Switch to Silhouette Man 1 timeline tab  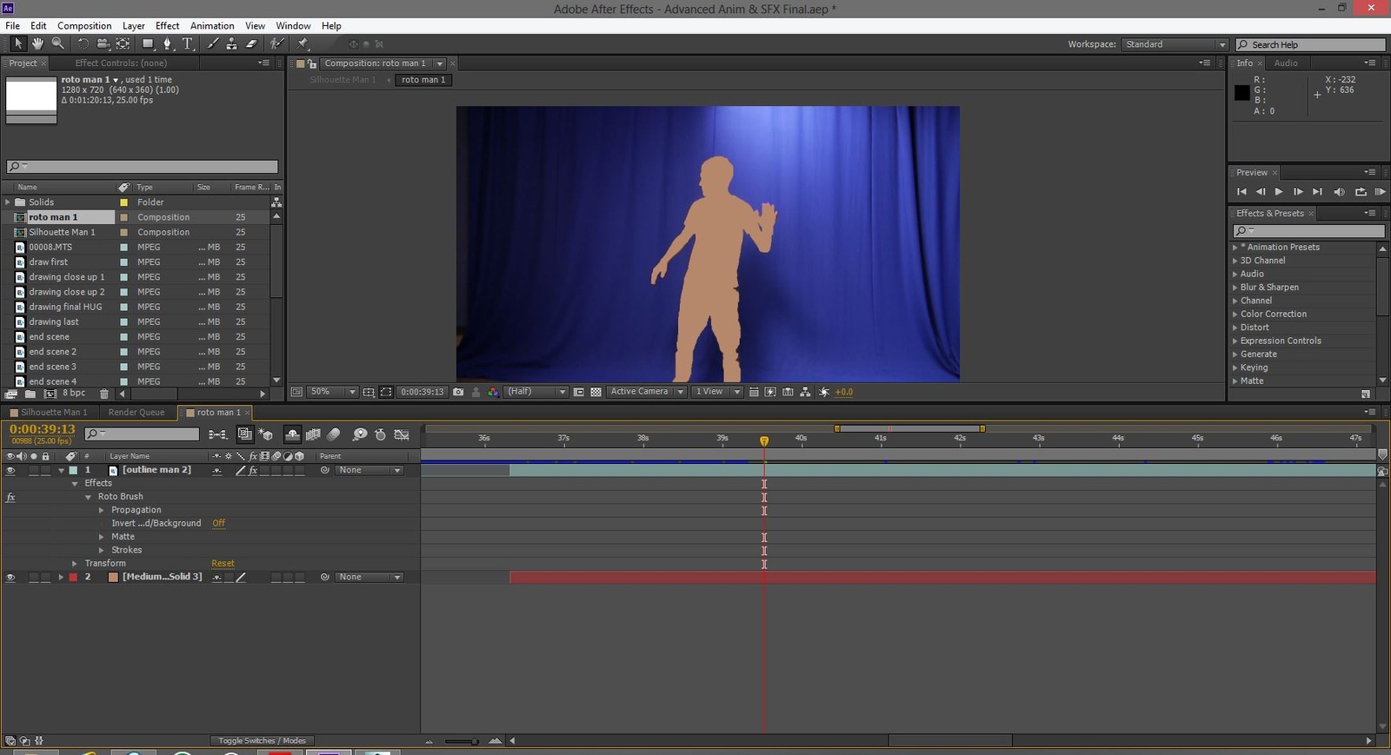(x=52, y=413)
